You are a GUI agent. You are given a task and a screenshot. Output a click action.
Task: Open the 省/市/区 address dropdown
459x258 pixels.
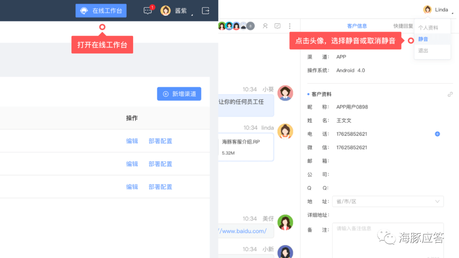pyautogui.click(x=388, y=201)
